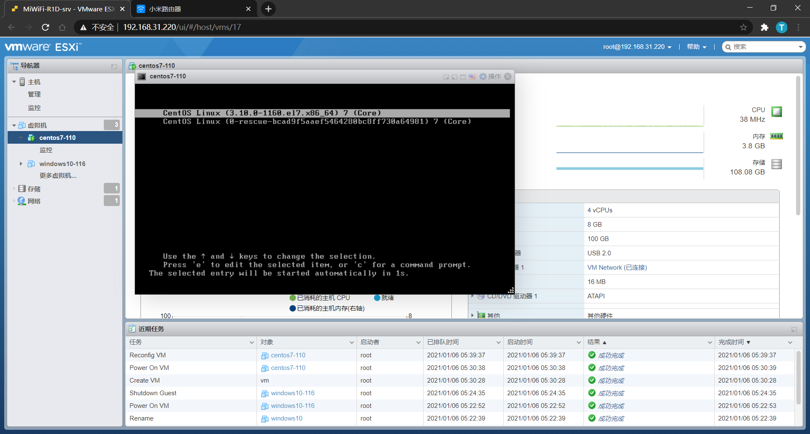The image size is (810, 434).
Task: Focus the 搜索 search input field
Action: point(764,47)
